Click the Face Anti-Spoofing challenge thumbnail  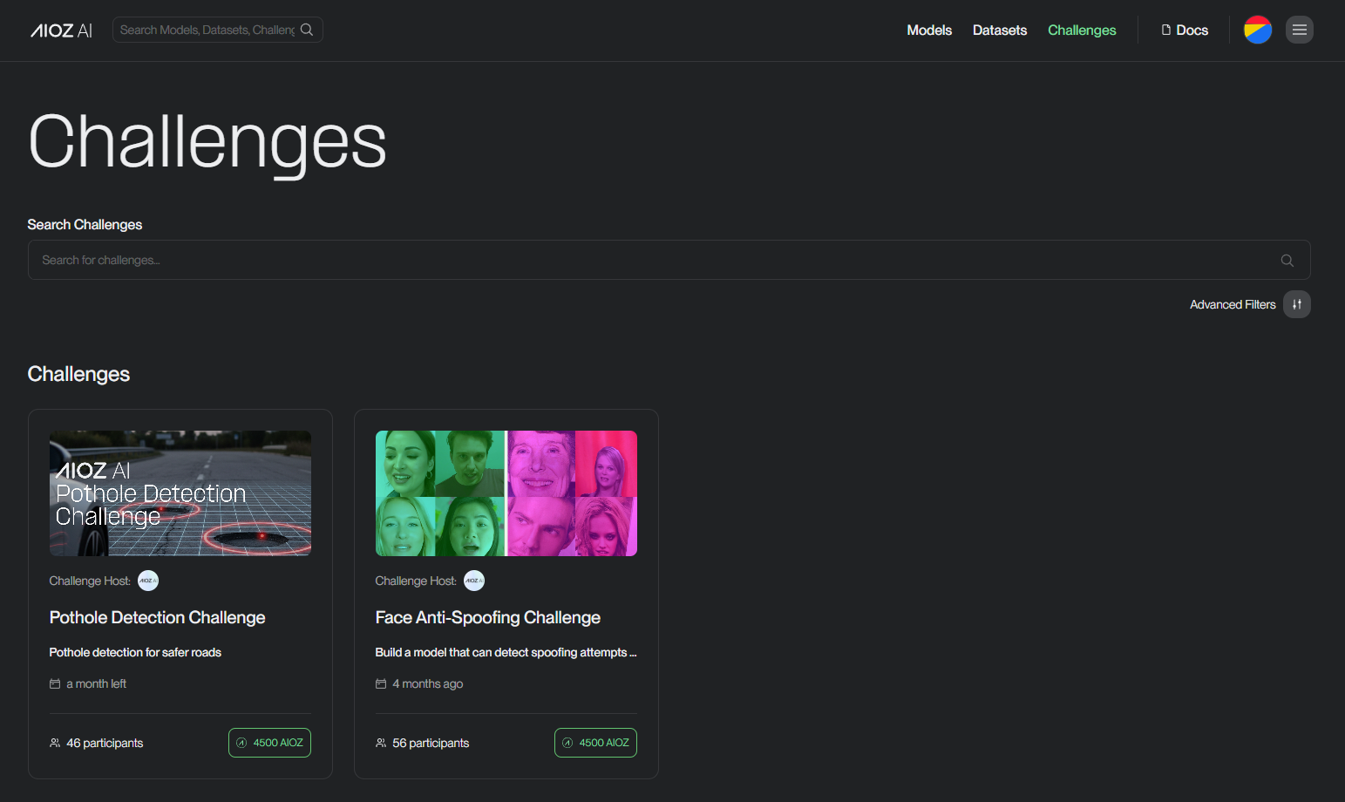[506, 493]
